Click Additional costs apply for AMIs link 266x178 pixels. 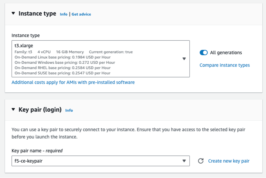point(73,82)
